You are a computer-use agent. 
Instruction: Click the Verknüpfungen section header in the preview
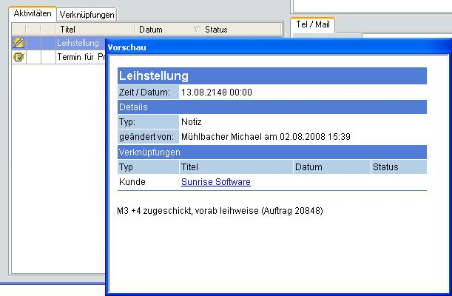point(272,152)
